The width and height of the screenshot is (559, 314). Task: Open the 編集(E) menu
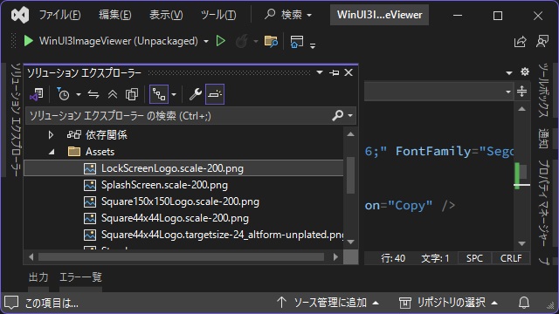(x=114, y=15)
